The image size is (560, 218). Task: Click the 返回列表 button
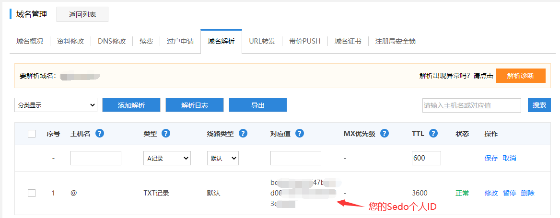click(x=82, y=15)
